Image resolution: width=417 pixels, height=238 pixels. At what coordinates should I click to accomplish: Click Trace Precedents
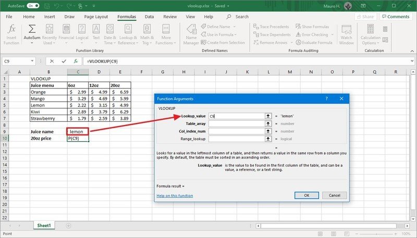pos(271,27)
